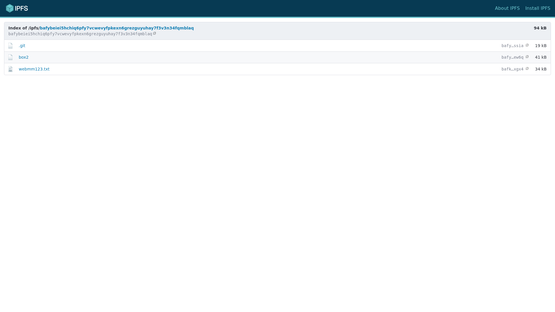Screen dimensions: 555x312
Task: Select the grey monospace CID text below header
Action: 80,34
